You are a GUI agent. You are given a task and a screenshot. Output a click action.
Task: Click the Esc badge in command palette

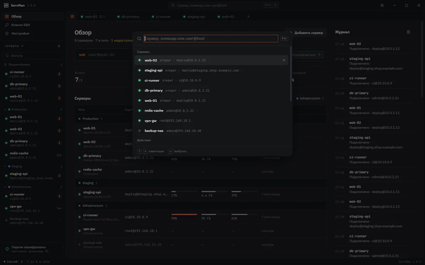[284, 39]
